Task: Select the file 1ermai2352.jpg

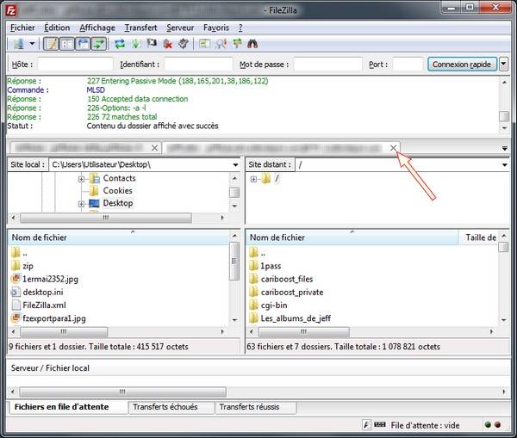Action: click(x=50, y=280)
